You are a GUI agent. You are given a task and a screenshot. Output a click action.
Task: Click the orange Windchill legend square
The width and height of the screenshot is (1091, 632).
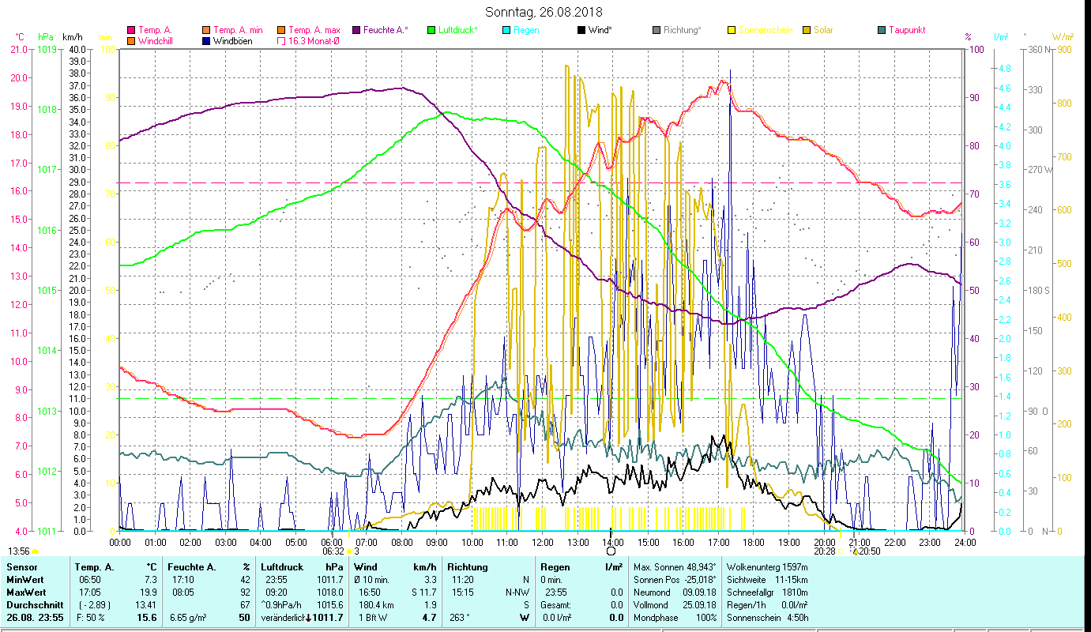(x=131, y=41)
